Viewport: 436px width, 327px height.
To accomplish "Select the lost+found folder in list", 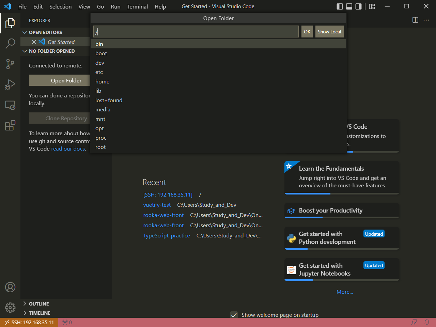I will coord(218,100).
